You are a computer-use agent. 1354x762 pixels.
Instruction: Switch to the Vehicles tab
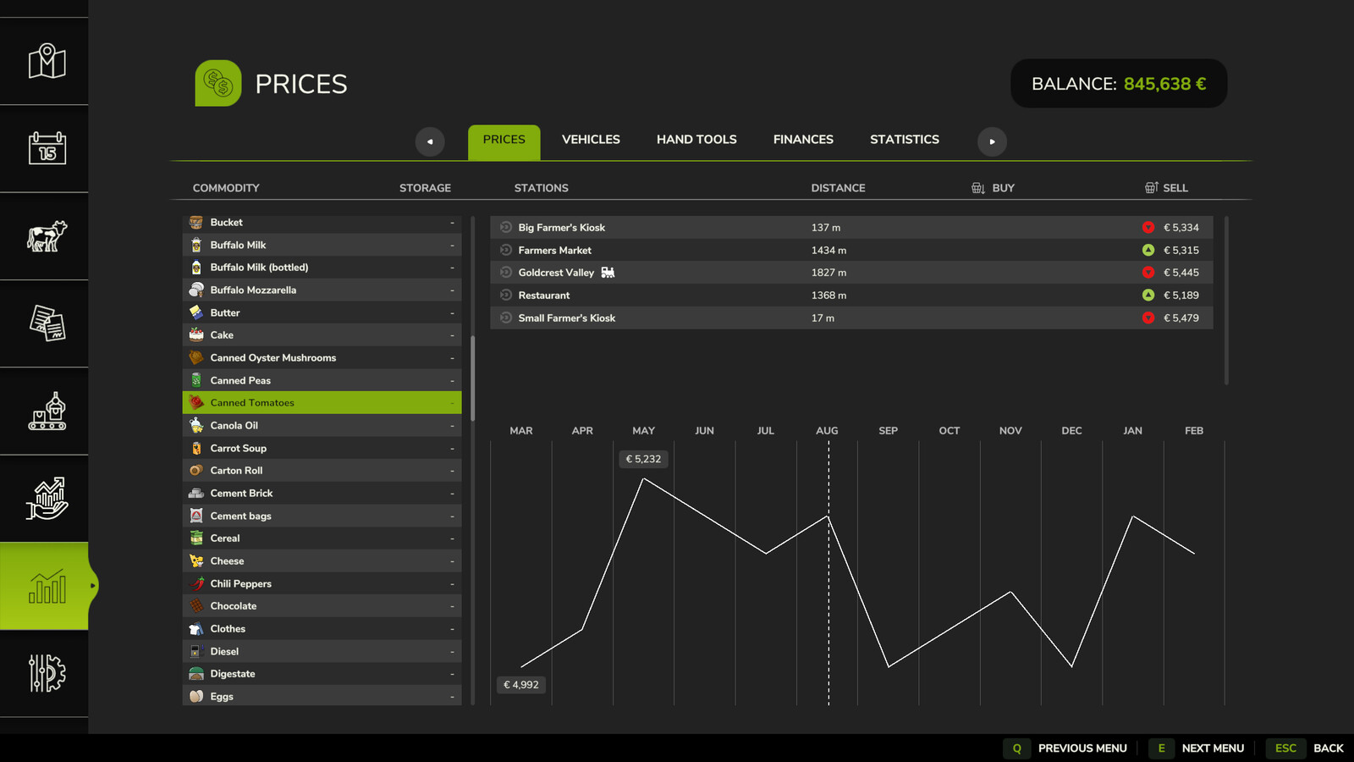[591, 140]
